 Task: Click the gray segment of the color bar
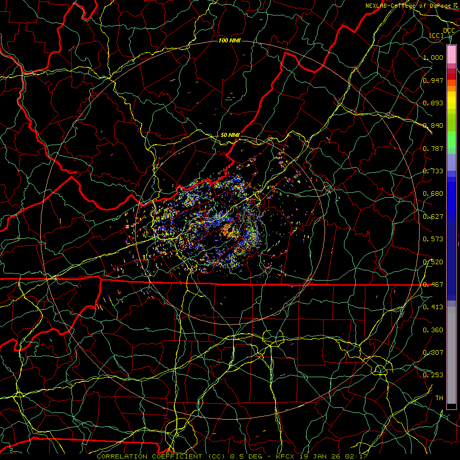[x=451, y=355]
